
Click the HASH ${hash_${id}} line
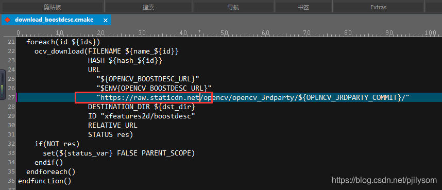click(125, 61)
